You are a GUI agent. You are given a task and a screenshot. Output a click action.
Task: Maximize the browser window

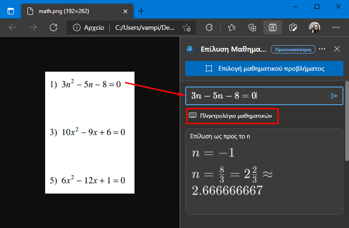pos(317,7)
